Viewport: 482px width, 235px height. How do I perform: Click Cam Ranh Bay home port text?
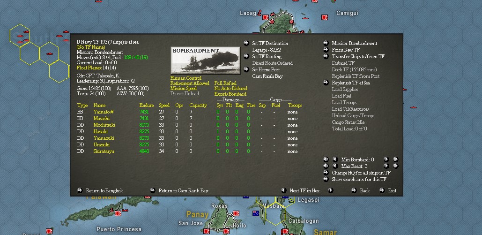click(x=267, y=76)
